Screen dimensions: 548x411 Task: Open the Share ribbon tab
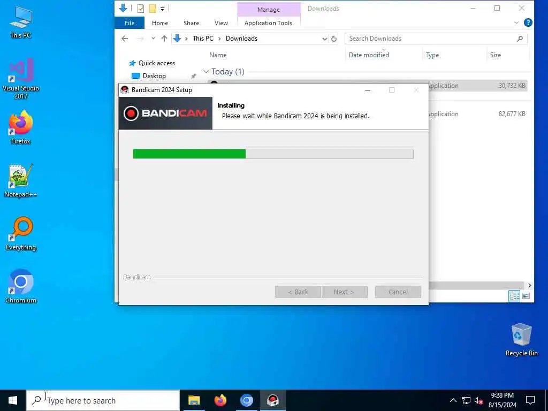pos(191,23)
